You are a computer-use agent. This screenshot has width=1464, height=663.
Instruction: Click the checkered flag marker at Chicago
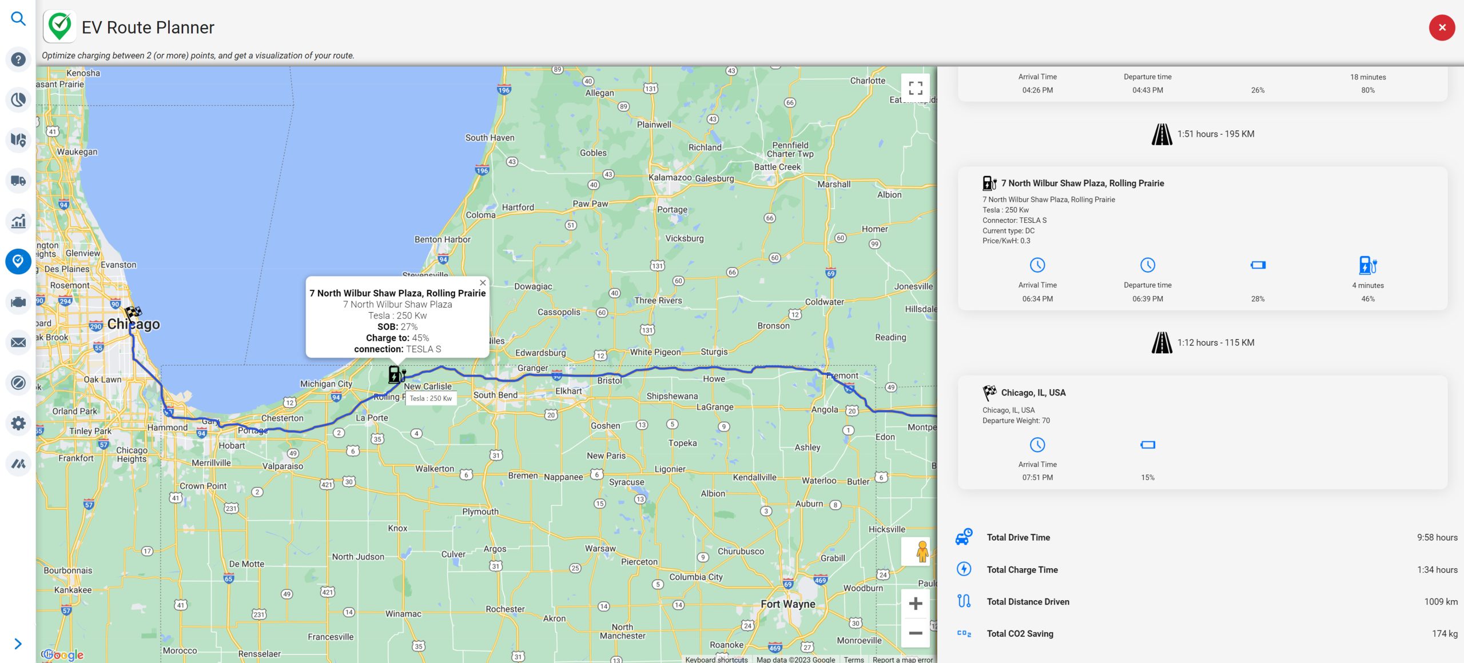pyautogui.click(x=133, y=313)
